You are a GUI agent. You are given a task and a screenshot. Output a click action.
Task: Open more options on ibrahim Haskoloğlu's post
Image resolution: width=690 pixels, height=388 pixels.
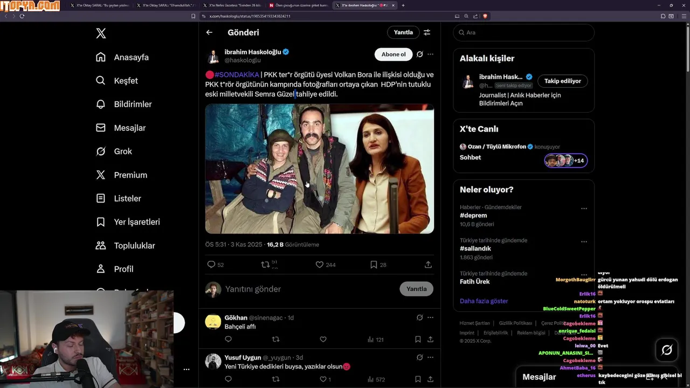430,54
